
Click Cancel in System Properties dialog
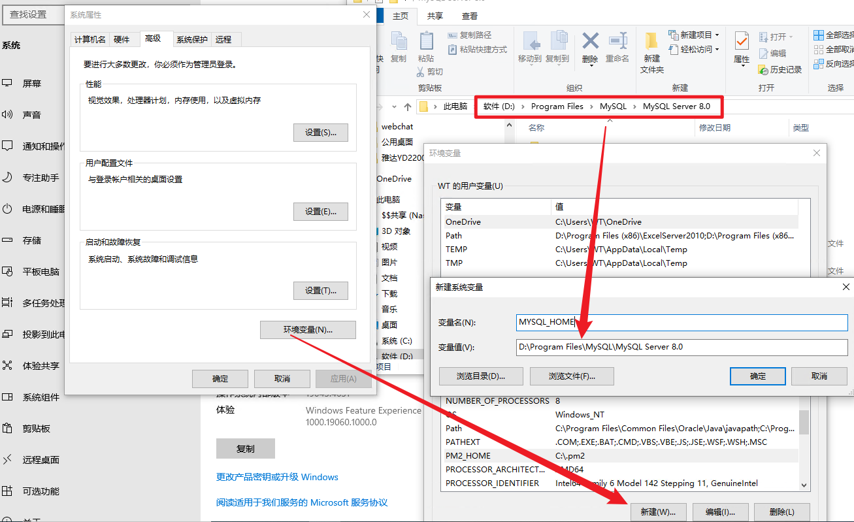[282, 379]
